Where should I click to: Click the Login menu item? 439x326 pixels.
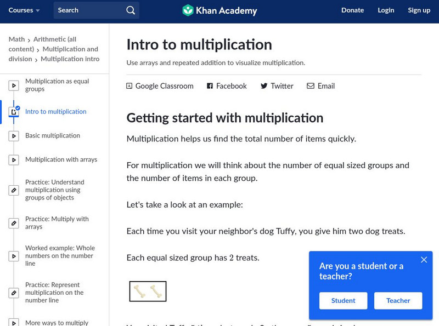386,10
